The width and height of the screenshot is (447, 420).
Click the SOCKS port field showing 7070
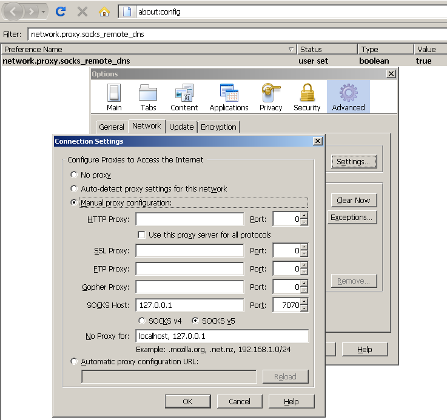click(x=287, y=305)
